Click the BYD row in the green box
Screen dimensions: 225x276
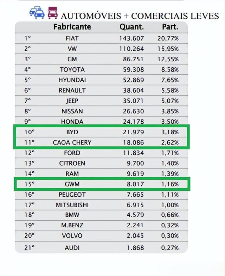pos(72,132)
